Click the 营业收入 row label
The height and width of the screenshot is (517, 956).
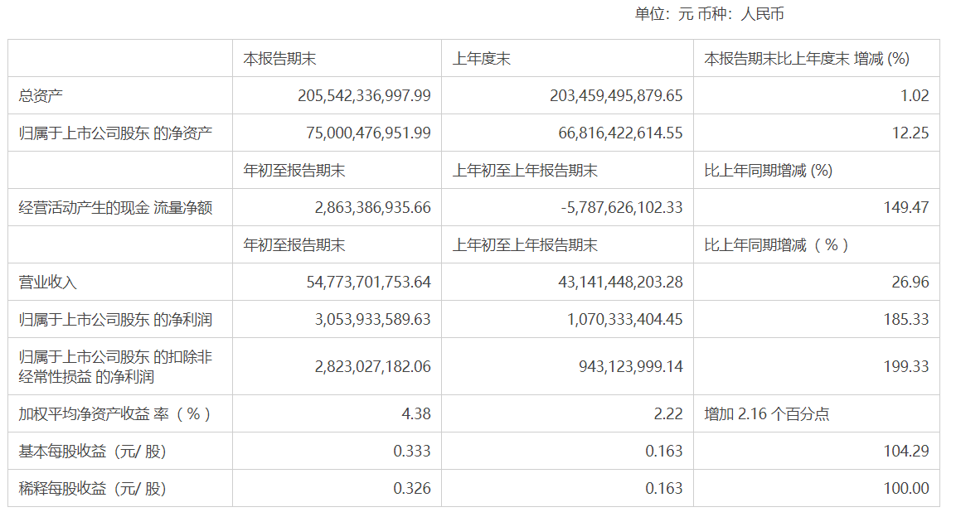pos(48,283)
